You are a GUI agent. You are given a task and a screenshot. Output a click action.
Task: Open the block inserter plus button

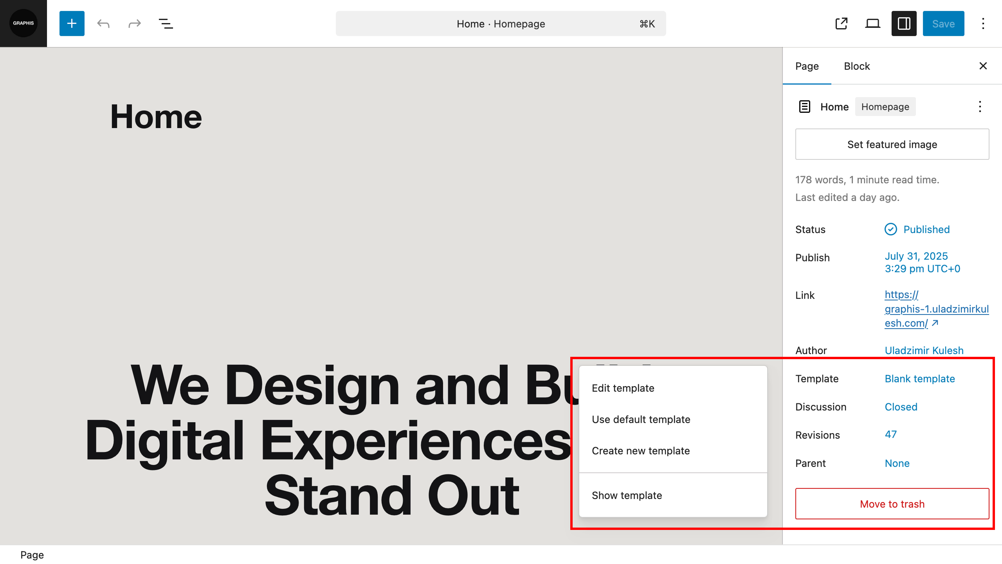pyautogui.click(x=72, y=23)
